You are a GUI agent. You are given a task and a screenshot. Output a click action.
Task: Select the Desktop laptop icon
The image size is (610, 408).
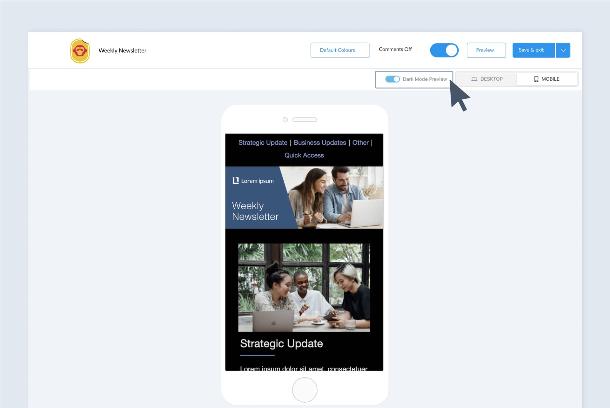click(x=474, y=79)
